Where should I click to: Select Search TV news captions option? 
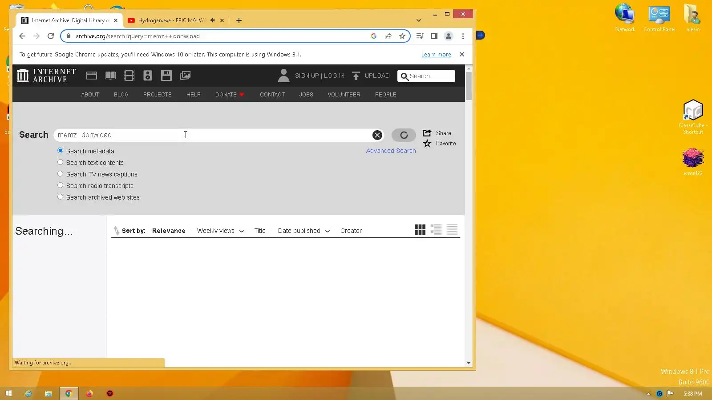(x=60, y=174)
